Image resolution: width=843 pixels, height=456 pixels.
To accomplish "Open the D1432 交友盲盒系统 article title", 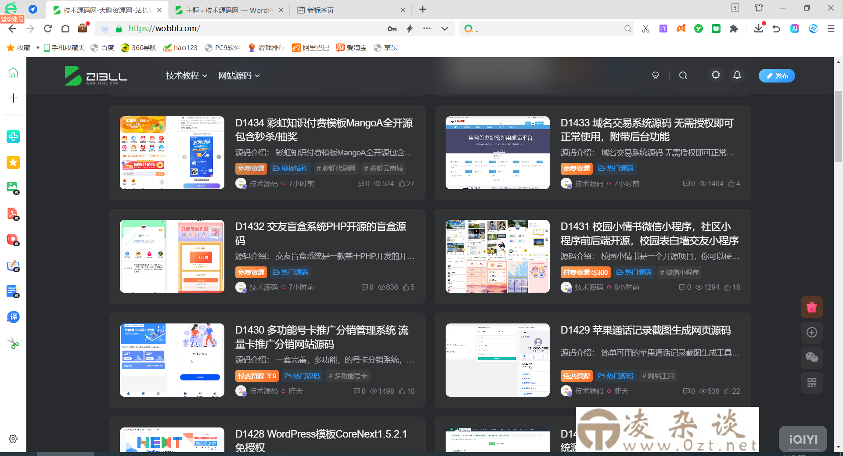I will click(x=321, y=233).
